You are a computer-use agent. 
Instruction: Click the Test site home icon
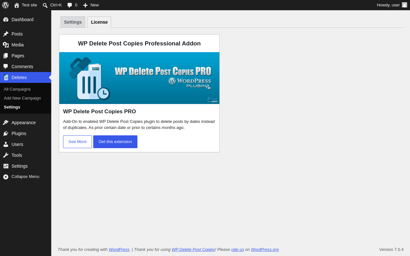(x=17, y=5)
